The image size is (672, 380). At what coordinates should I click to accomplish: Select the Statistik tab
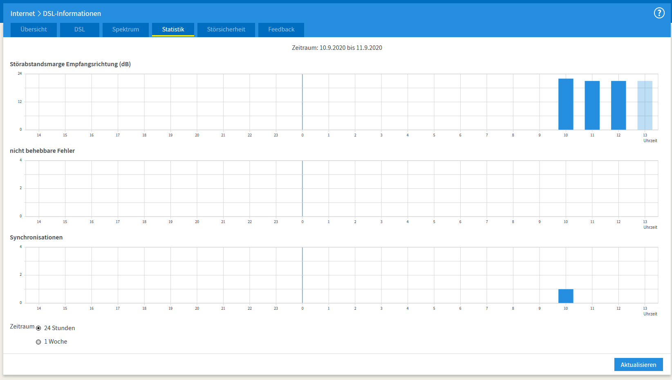coord(173,29)
